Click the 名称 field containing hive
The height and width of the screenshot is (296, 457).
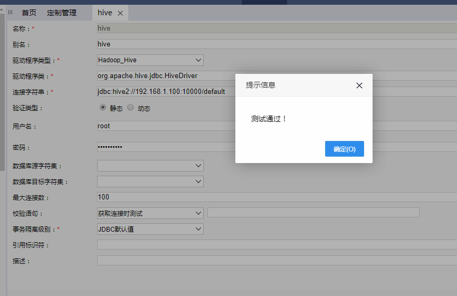(277, 28)
